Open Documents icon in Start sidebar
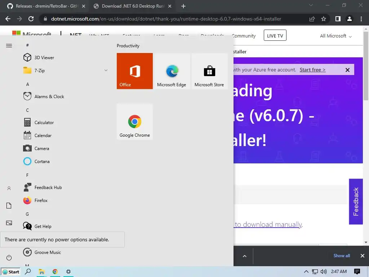 tap(9, 206)
